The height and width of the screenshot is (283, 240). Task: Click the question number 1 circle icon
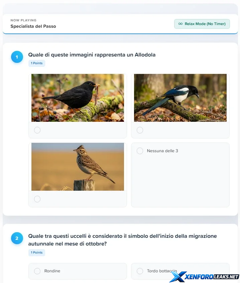tap(17, 57)
